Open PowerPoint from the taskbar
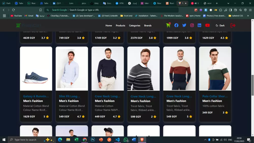Viewport: 254px width, 143px height. [x=101, y=140]
